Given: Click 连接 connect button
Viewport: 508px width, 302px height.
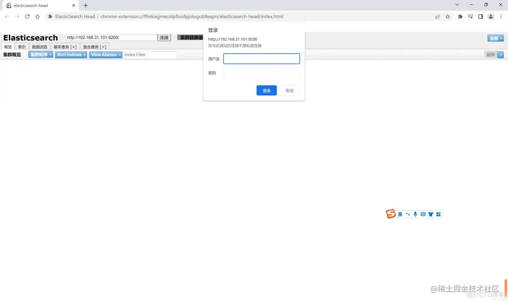Looking at the screenshot, I should 164,38.
